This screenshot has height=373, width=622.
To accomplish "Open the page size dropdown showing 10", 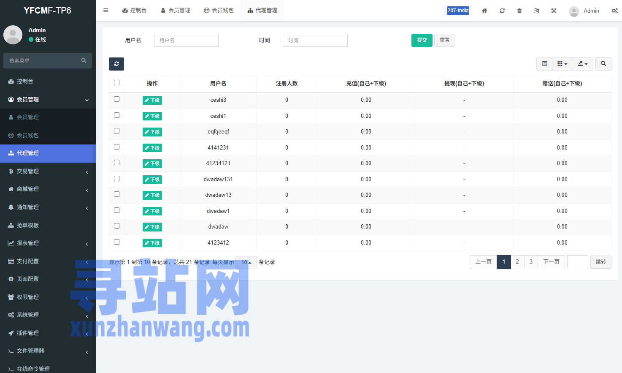I will pyautogui.click(x=246, y=262).
